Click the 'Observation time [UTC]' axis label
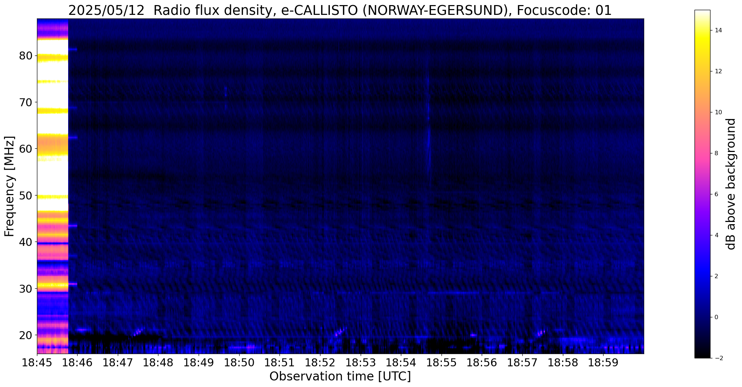Viewport: 742px width, 387px height. pos(340,376)
